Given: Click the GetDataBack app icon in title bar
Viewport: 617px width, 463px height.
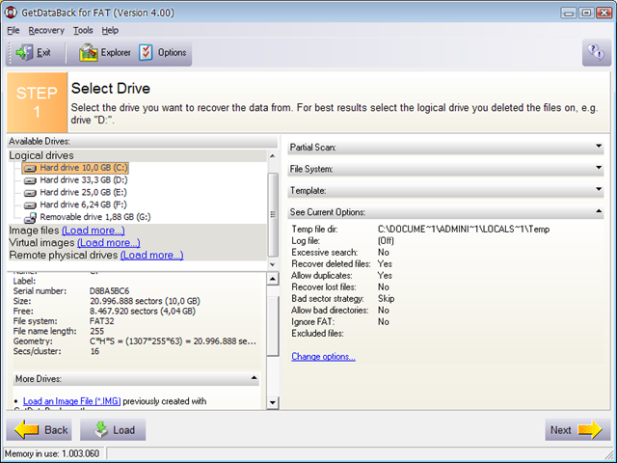Looking at the screenshot, I should pyautogui.click(x=11, y=13).
